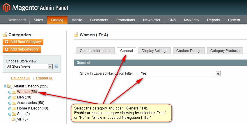Screen dimensions: 247x124
Task: Click the Default Category folder icon
Action: pyautogui.click(x=10, y=86)
